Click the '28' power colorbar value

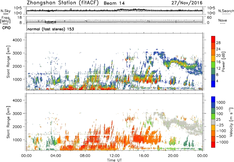pyautogui.click(x=218, y=43)
